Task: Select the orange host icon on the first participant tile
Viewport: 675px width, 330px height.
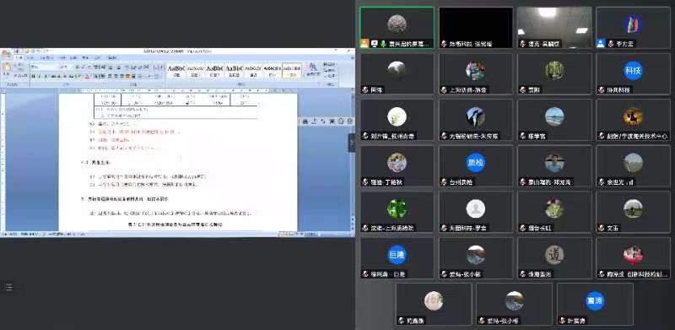Action: point(364,43)
